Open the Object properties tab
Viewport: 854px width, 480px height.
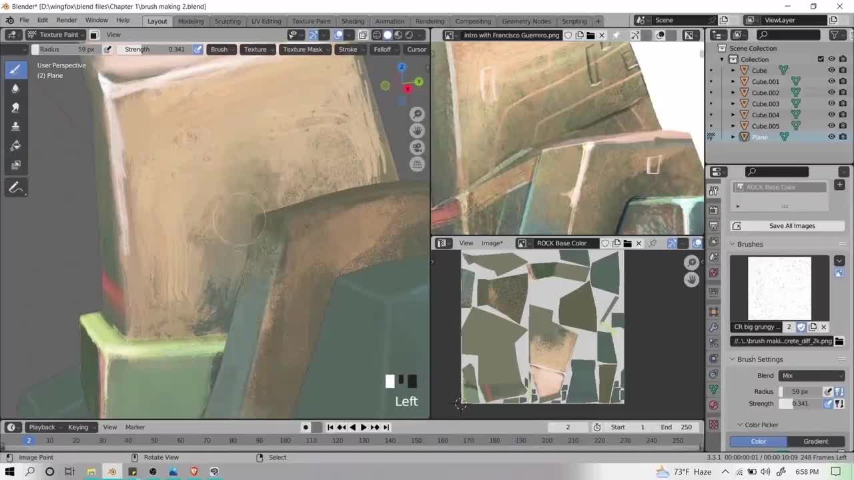coord(714,311)
